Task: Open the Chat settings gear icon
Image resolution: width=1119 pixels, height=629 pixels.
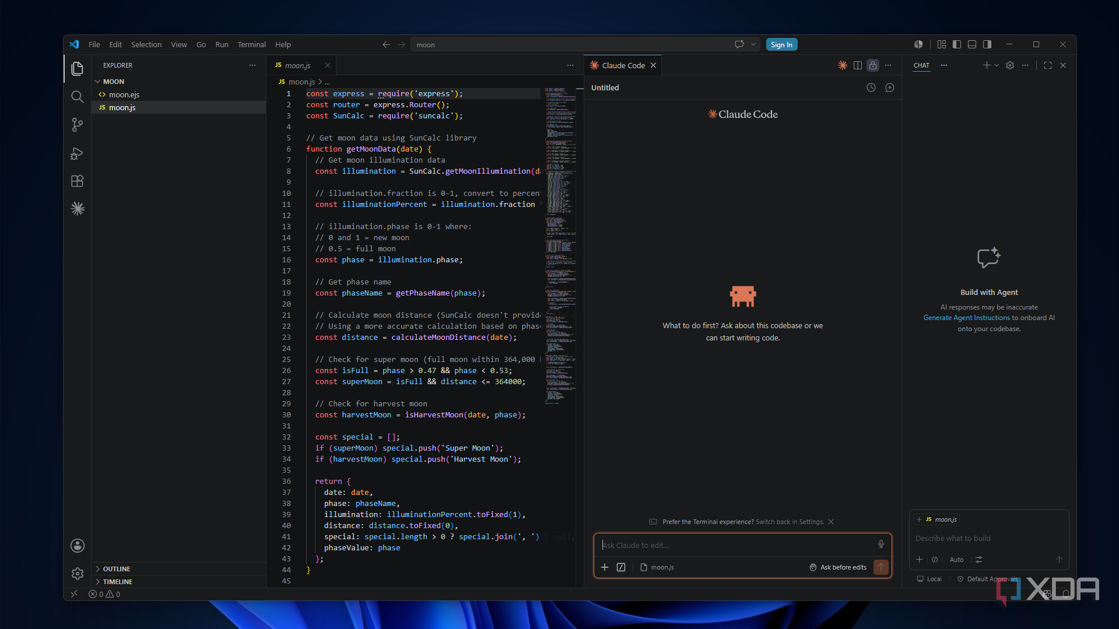Action: click(x=1010, y=65)
